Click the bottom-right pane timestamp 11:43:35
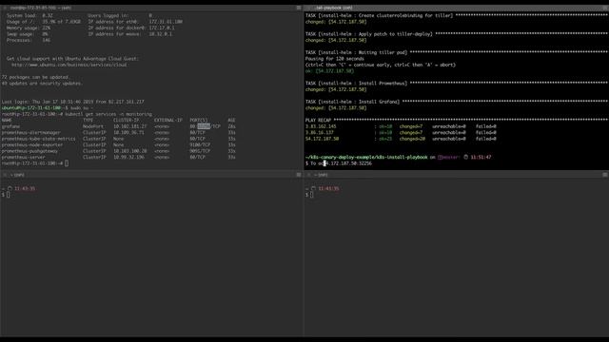This screenshot has height=342, width=609. 328,188
